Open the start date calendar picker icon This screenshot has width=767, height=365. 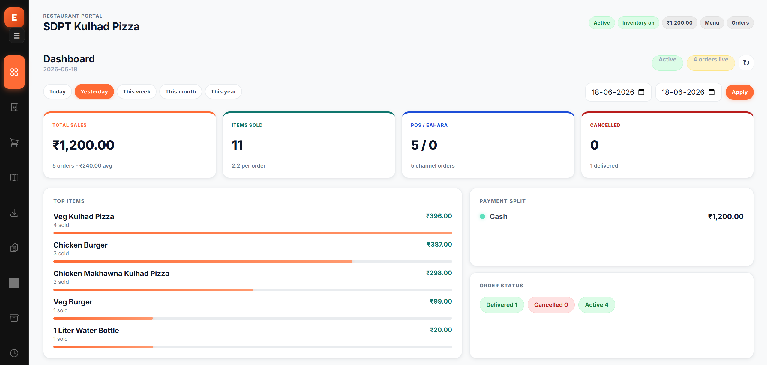coord(641,92)
